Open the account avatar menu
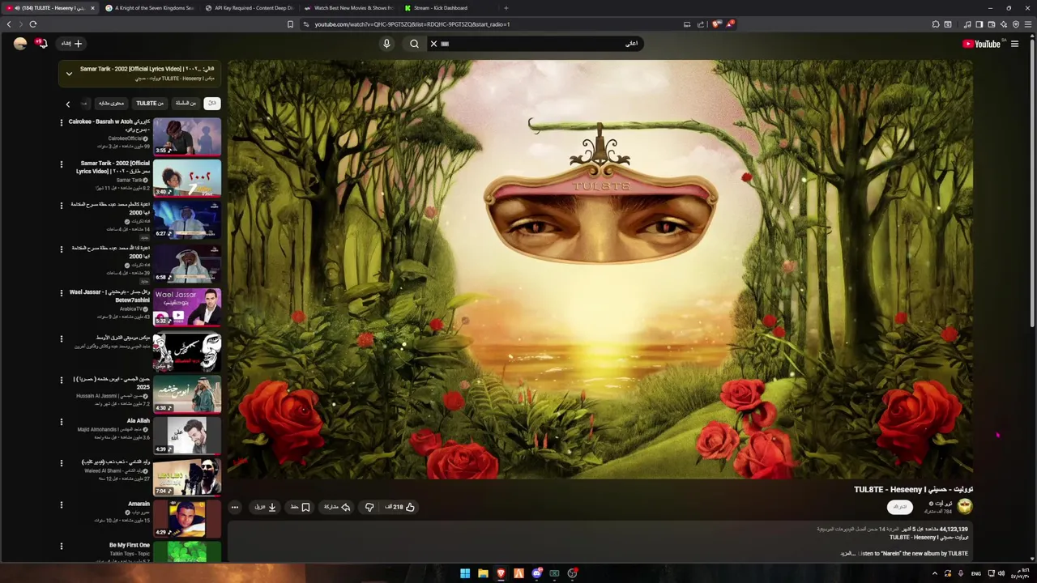Viewport: 1037px width, 583px height. [x=20, y=44]
